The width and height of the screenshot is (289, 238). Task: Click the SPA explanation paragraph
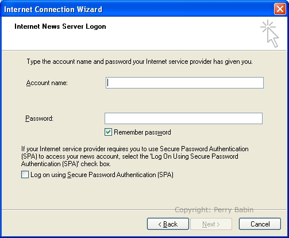135,156
